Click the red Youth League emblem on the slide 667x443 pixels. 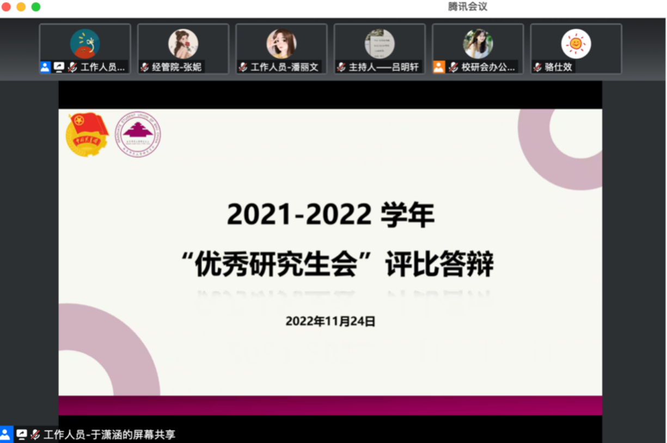87,134
